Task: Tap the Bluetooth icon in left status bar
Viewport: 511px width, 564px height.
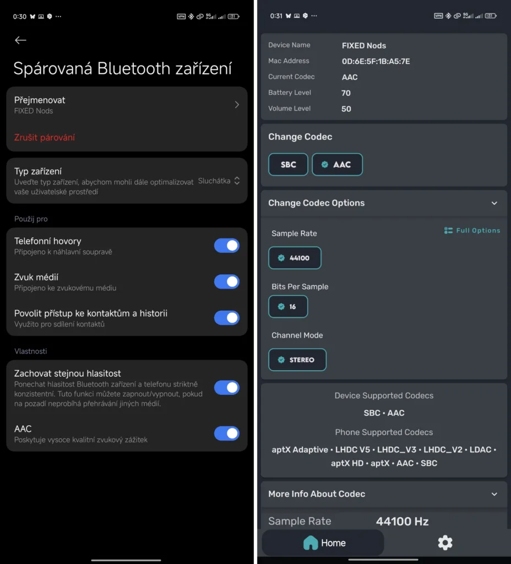Action: (191, 17)
